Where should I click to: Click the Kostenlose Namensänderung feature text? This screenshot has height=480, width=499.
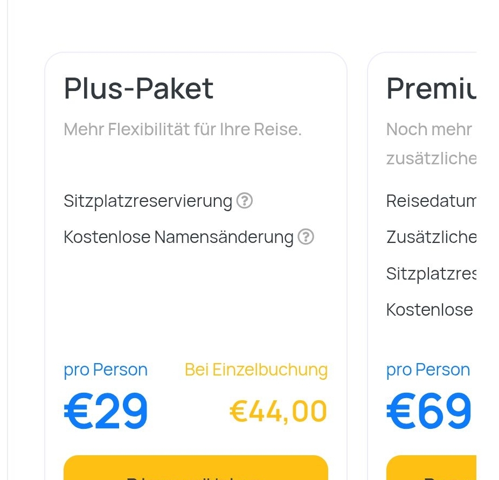point(178,236)
